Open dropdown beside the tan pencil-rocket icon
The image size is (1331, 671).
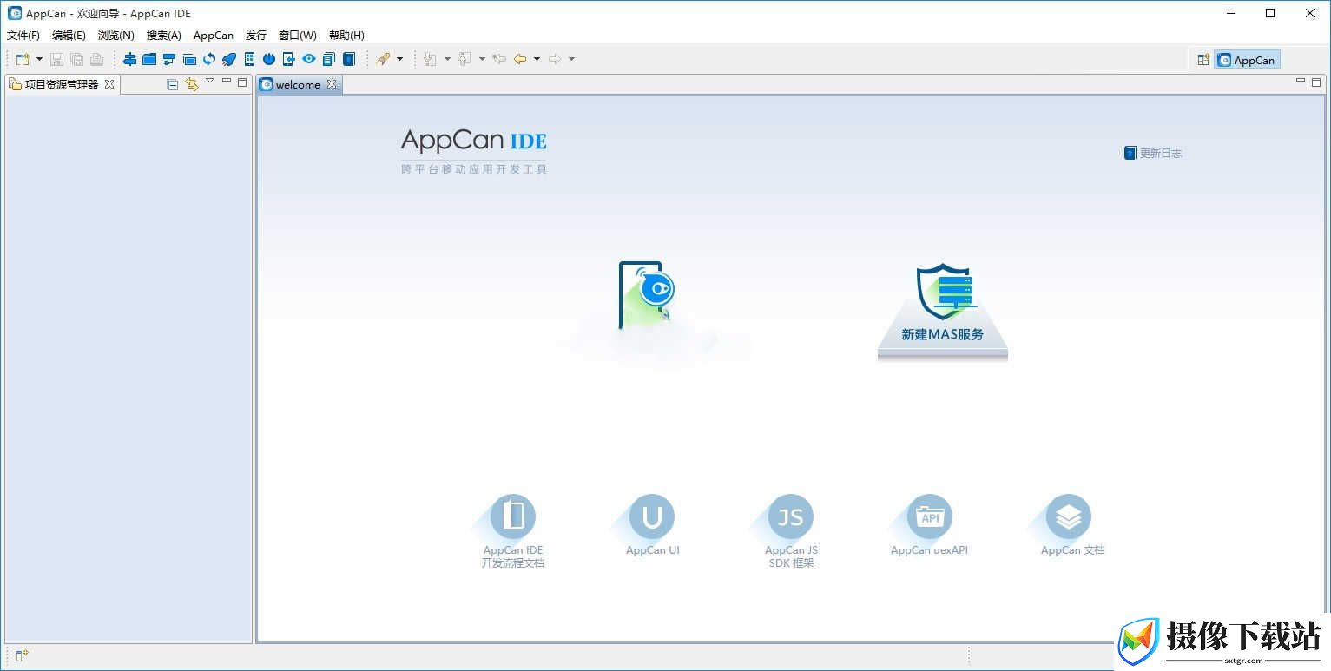[x=399, y=59]
